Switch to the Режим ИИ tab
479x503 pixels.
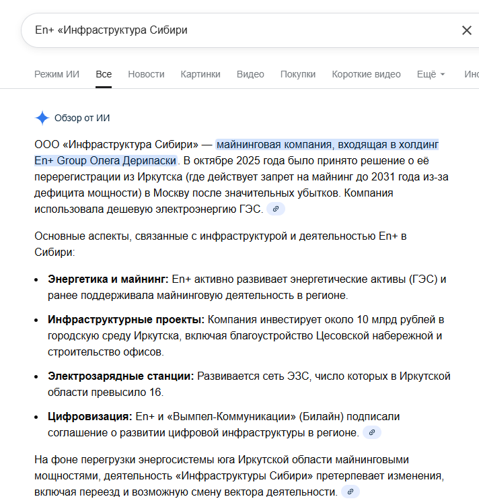pyautogui.click(x=57, y=74)
